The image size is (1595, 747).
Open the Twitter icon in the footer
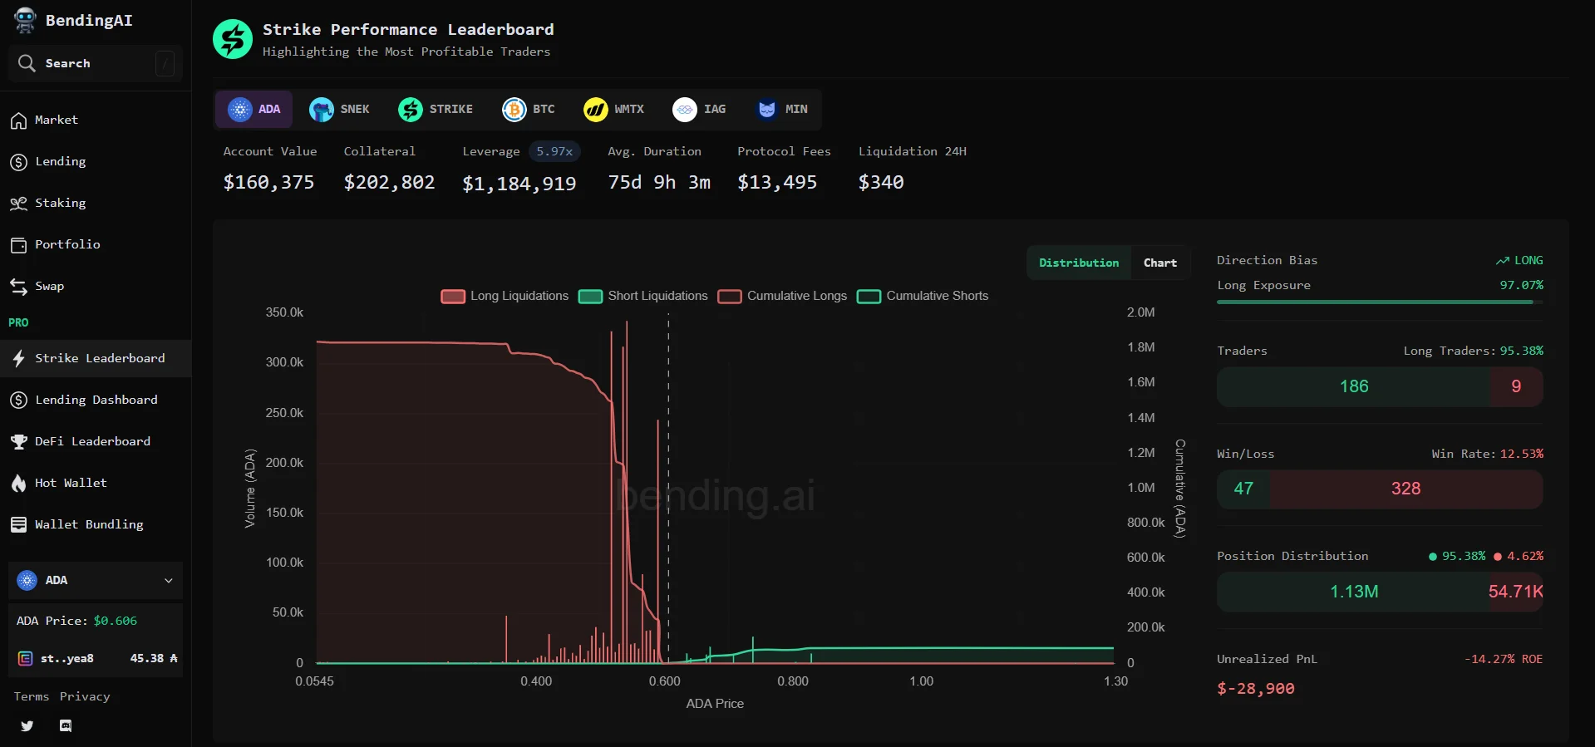pos(27,725)
